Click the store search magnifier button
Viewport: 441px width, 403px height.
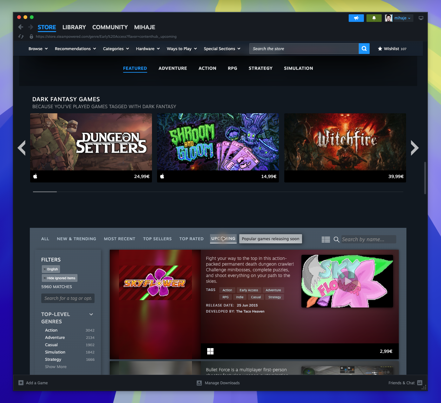click(x=364, y=49)
